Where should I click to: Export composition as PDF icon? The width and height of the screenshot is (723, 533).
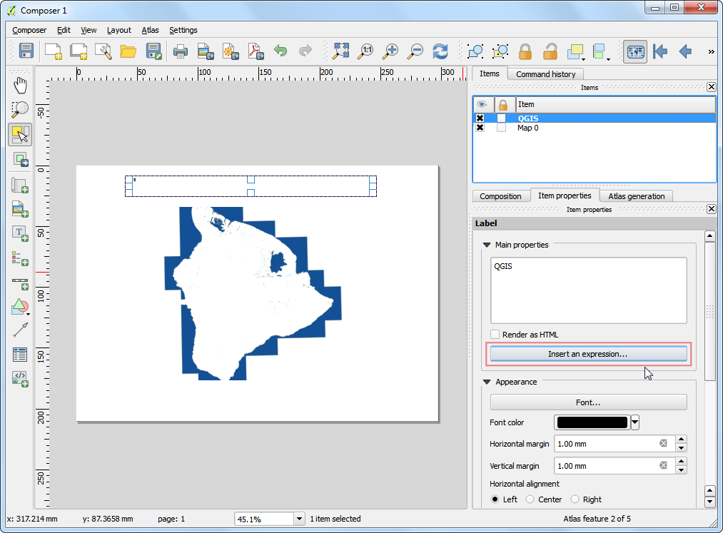point(255,51)
